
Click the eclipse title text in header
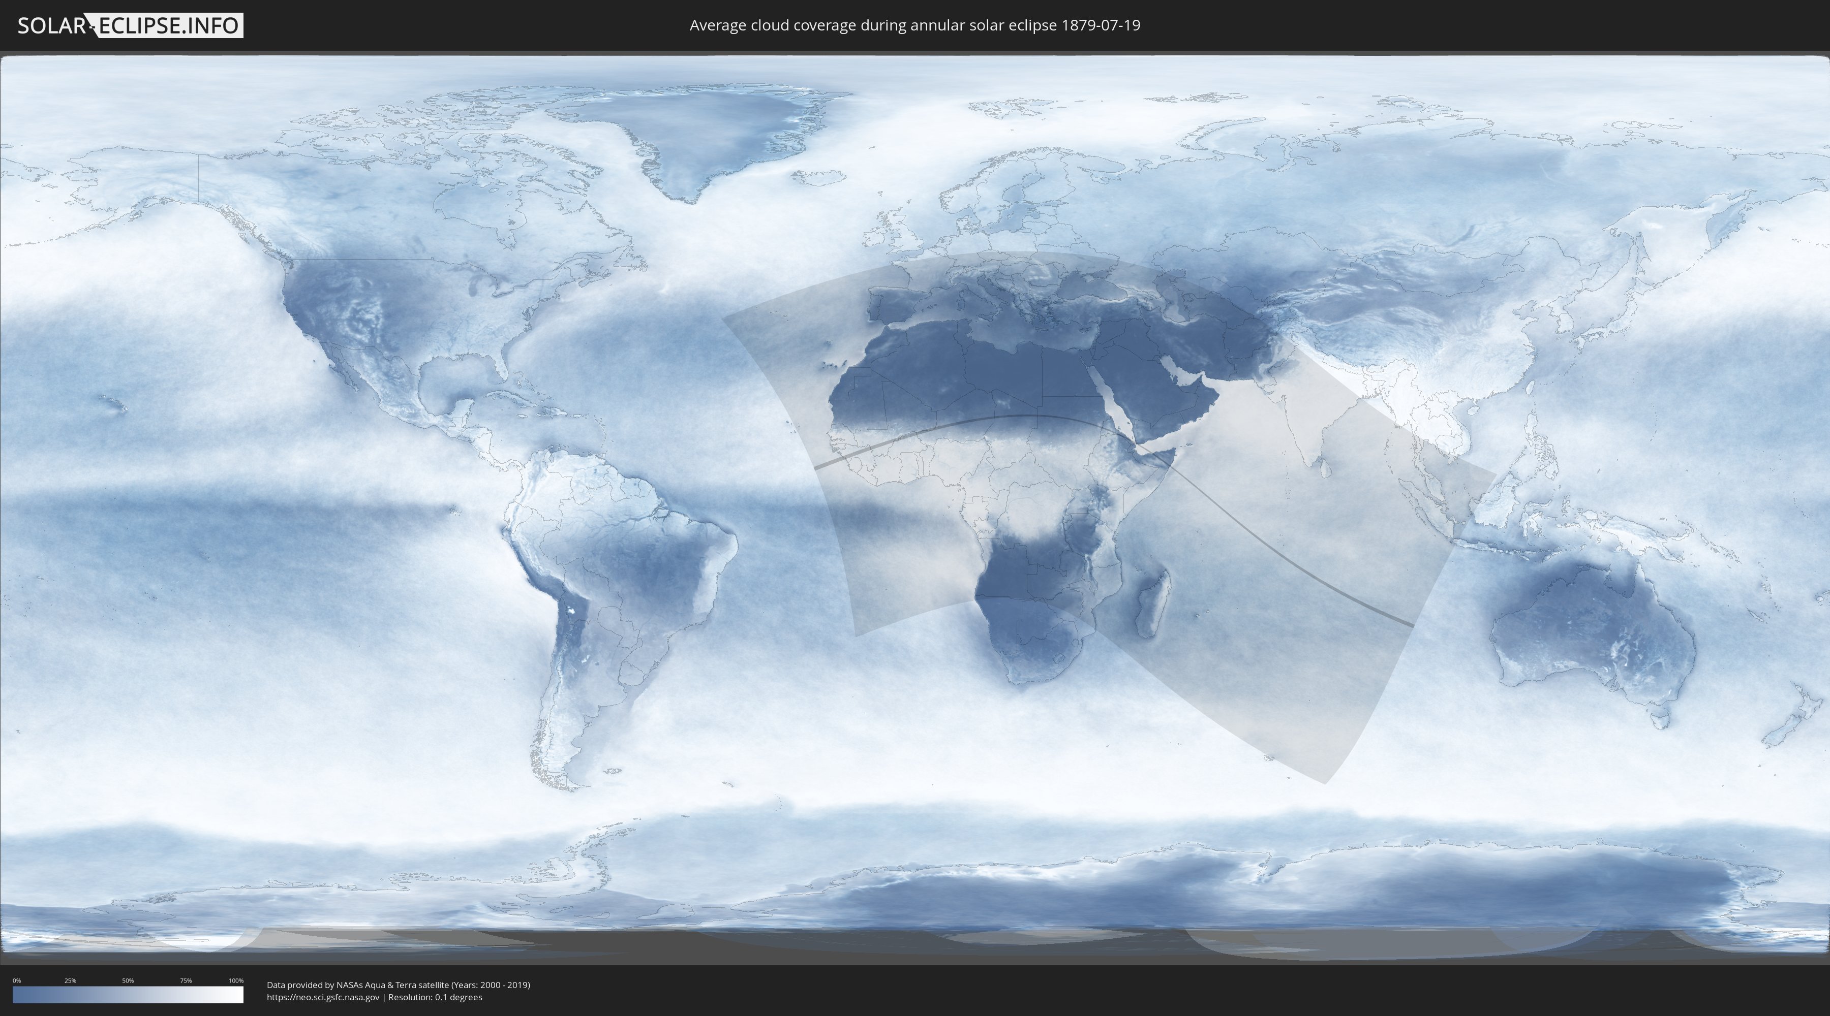pyautogui.click(x=914, y=25)
